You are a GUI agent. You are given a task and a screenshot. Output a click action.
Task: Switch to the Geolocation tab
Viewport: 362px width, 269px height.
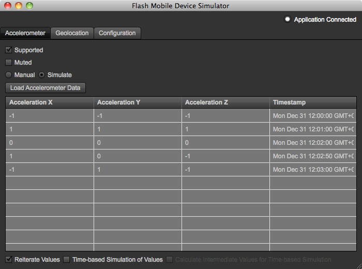click(72, 33)
